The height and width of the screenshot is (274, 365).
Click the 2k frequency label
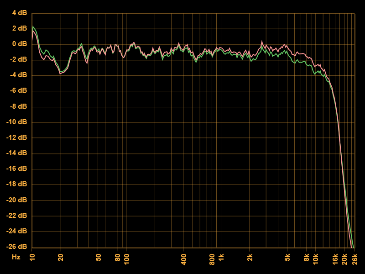(x=250, y=257)
